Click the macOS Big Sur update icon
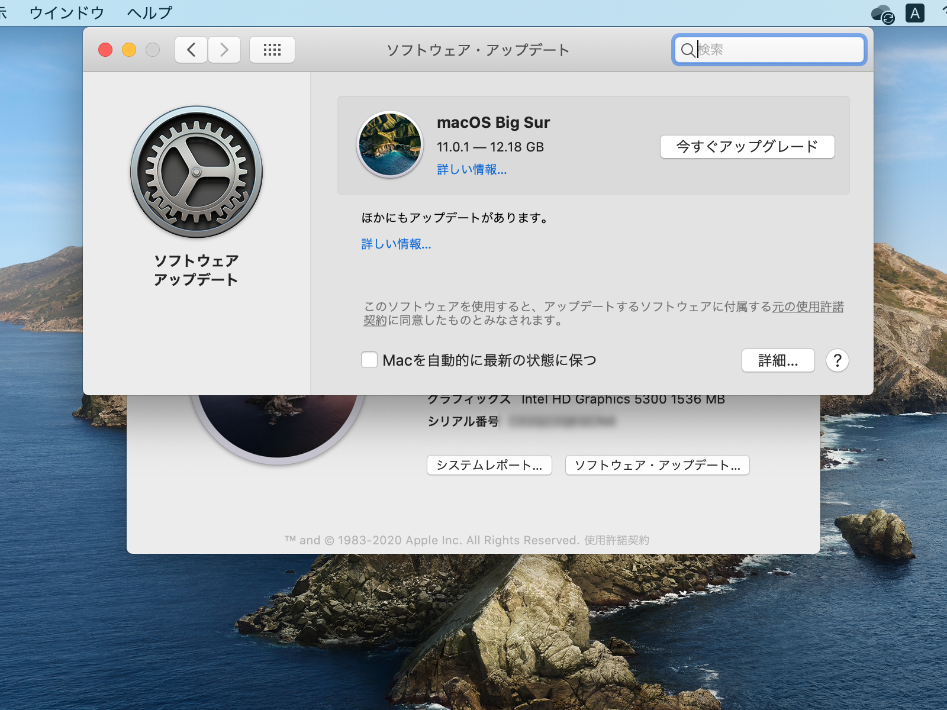The image size is (947, 710). pyautogui.click(x=390, y=144)
